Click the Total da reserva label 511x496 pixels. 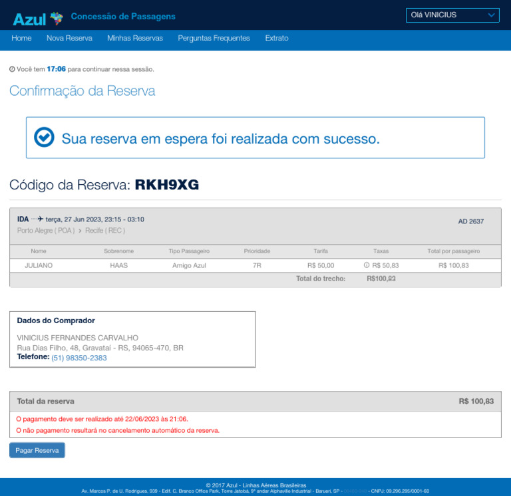click(x=46, y=401)
